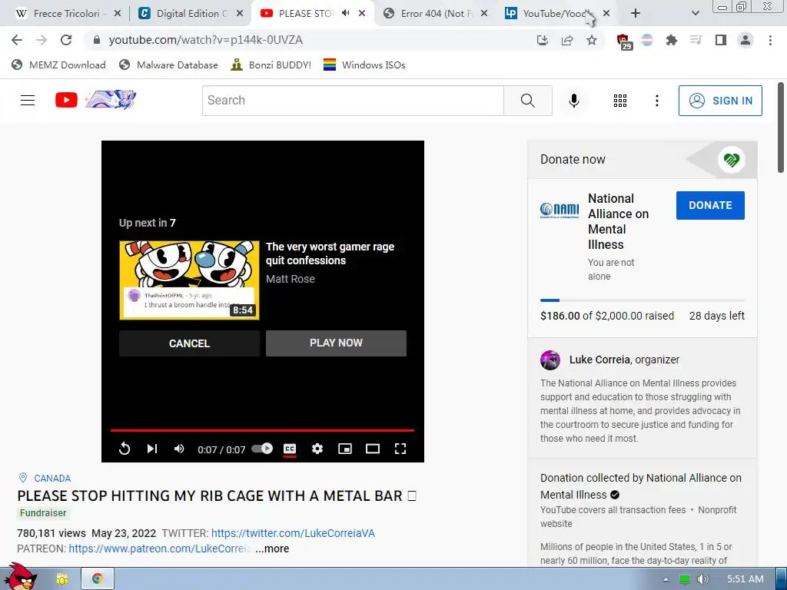This screenshot has width=787, height=590.
Task: Install YouTube app from address bar
Action: pyautogui.click(x=542, y=40)
